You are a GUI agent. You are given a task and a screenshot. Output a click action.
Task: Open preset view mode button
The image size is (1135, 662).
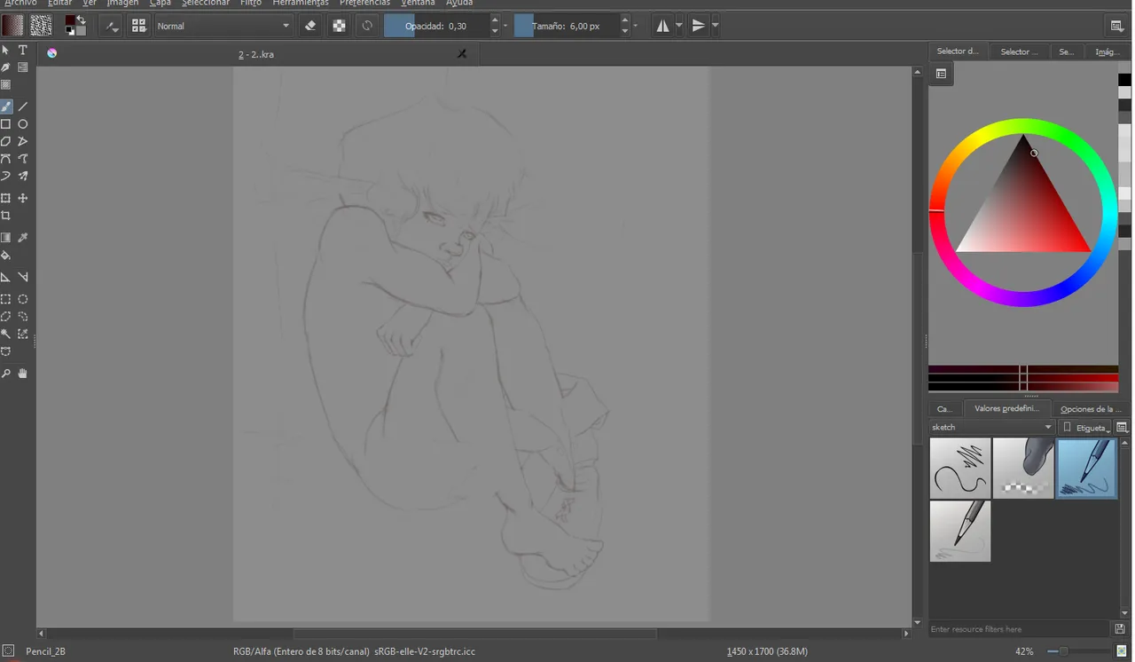point(1122,428)
